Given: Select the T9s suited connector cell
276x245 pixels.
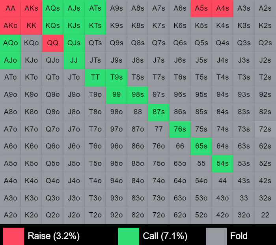Looking at the screenshot, I should [x=117, y=77].
